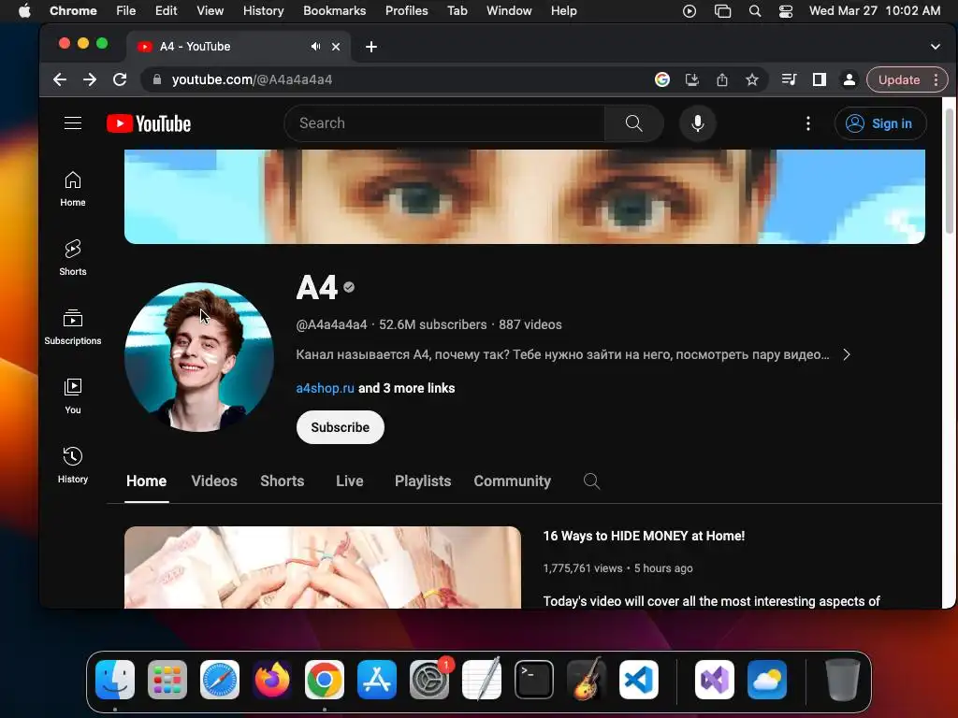The width and height of the screenshot is (958, 718).
Task: Start voice search with microphone icon
Action: pos(697,123)
